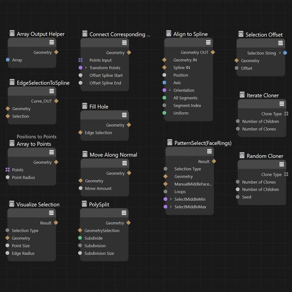Click the Clone Type port on Random Cloner
The image size is (292, 292).
(x=287, y=174)
